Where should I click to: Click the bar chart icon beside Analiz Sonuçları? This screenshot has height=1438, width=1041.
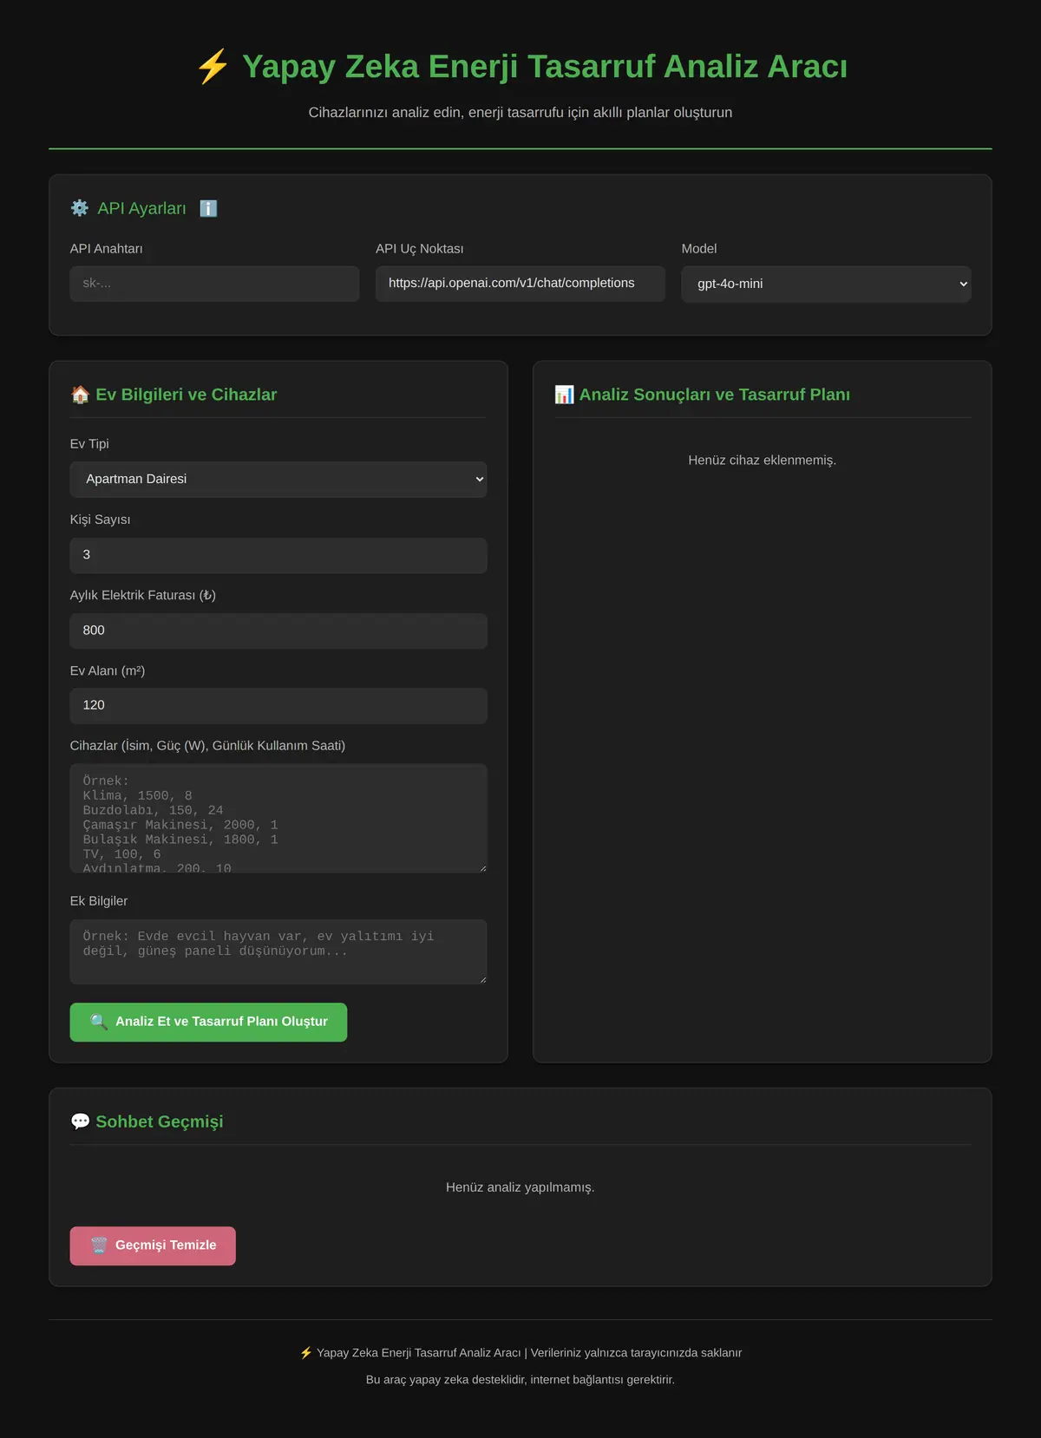(564, 395)
